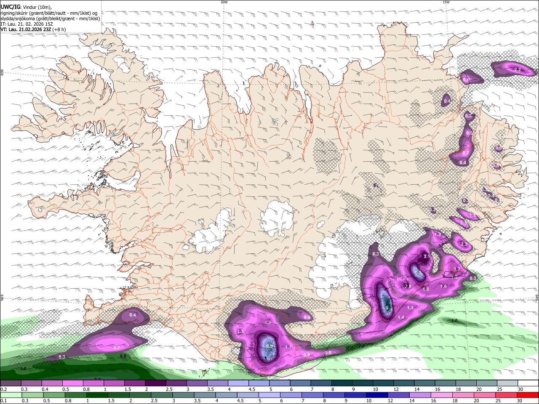Viewport: 539px width, 404px height.
Task: Click the '15W' longitude label
Action: 446,2
